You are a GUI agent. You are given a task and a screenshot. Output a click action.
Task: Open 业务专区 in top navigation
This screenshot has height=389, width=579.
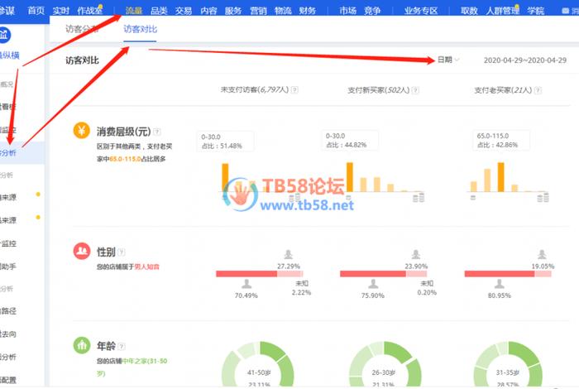(420, 10)
